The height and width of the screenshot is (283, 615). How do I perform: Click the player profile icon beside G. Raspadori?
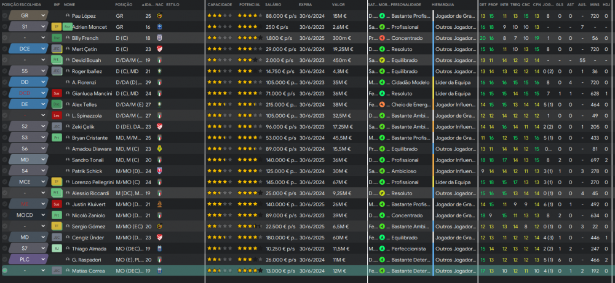click(68, 260)
